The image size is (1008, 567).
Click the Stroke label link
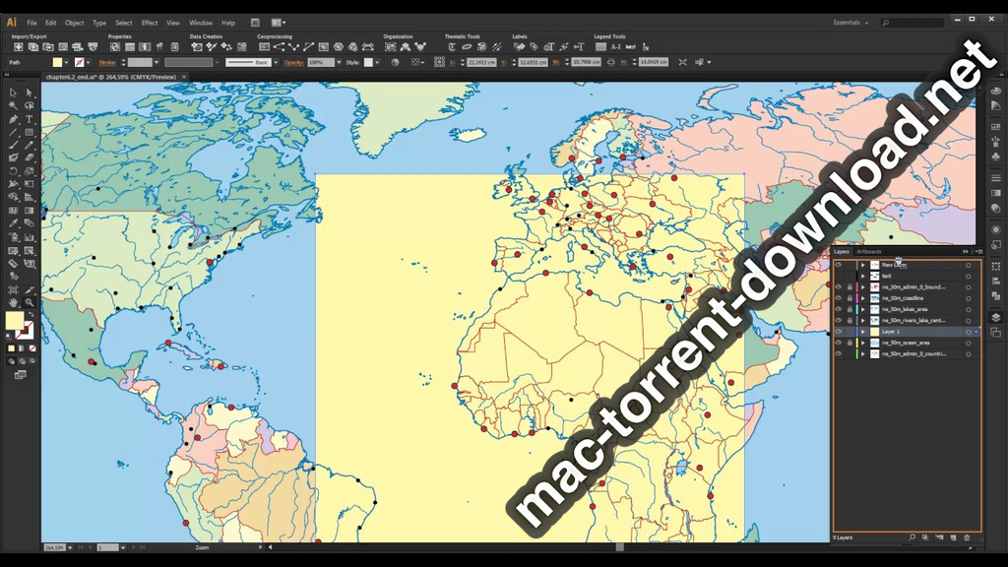click(x=107, y=62)
